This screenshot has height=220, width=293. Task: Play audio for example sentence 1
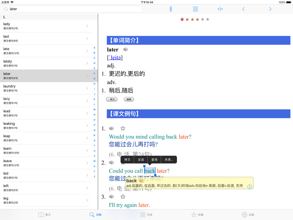tap(111, 128)
